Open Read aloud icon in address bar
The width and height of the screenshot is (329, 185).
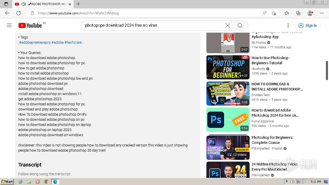point(264,13)
